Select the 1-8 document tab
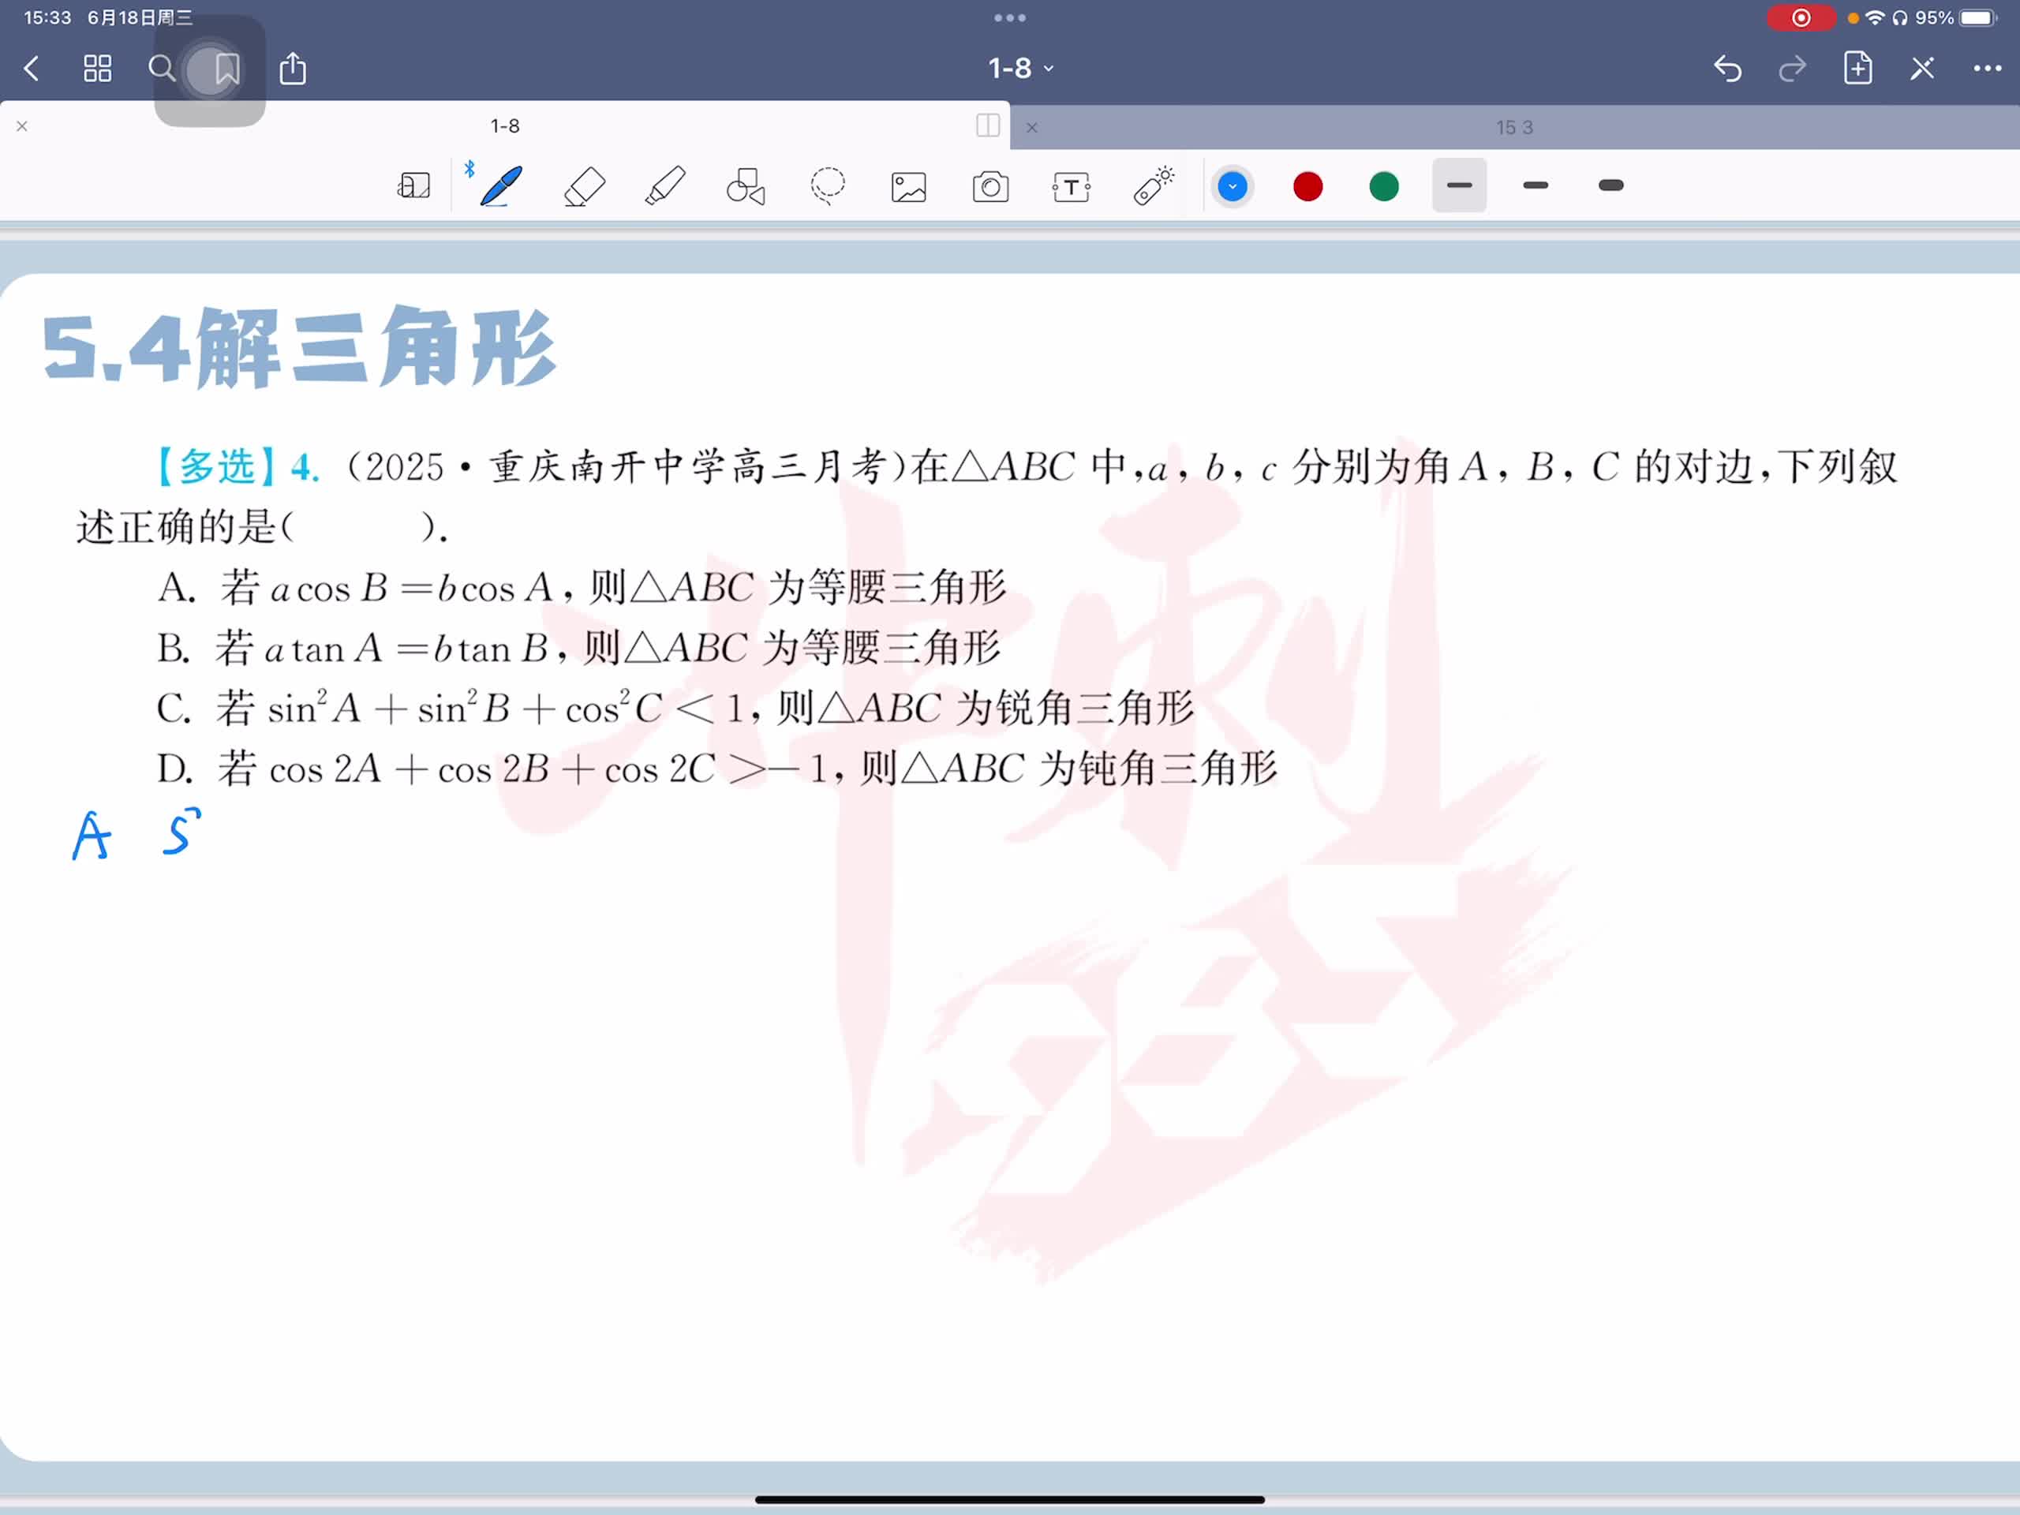This screenshot has width=2020, height=1515. click(x=504, y=126)
